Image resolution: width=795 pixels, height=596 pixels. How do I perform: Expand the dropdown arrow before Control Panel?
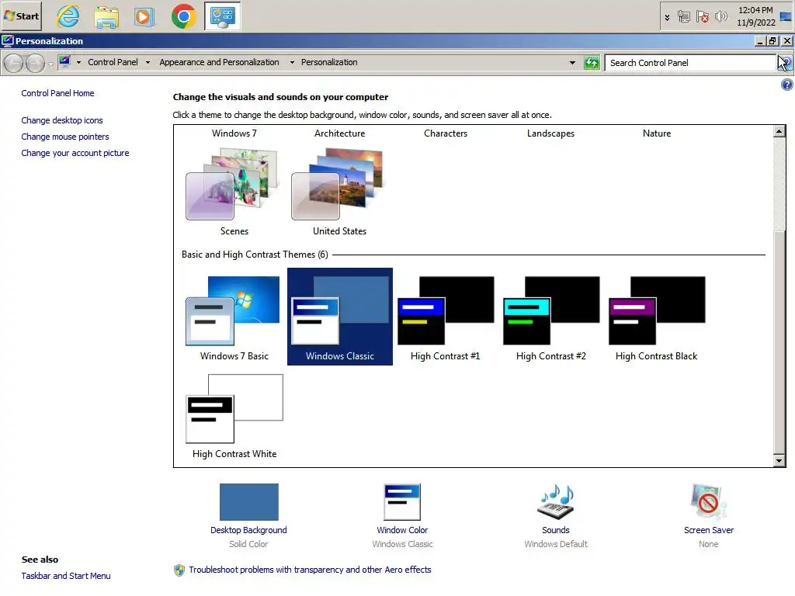pos(78,62)
